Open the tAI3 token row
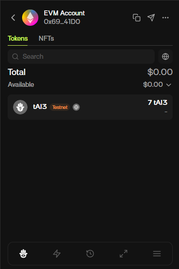Screen dimensions: 179x269 point(90,107)
